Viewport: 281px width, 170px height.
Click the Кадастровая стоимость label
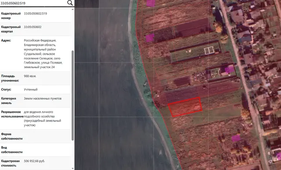11,163
